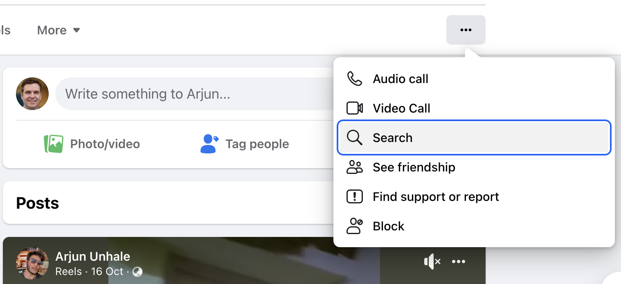Click the blocked-person icon beside Block
621x284 pixels.
[x=354, y=226]
